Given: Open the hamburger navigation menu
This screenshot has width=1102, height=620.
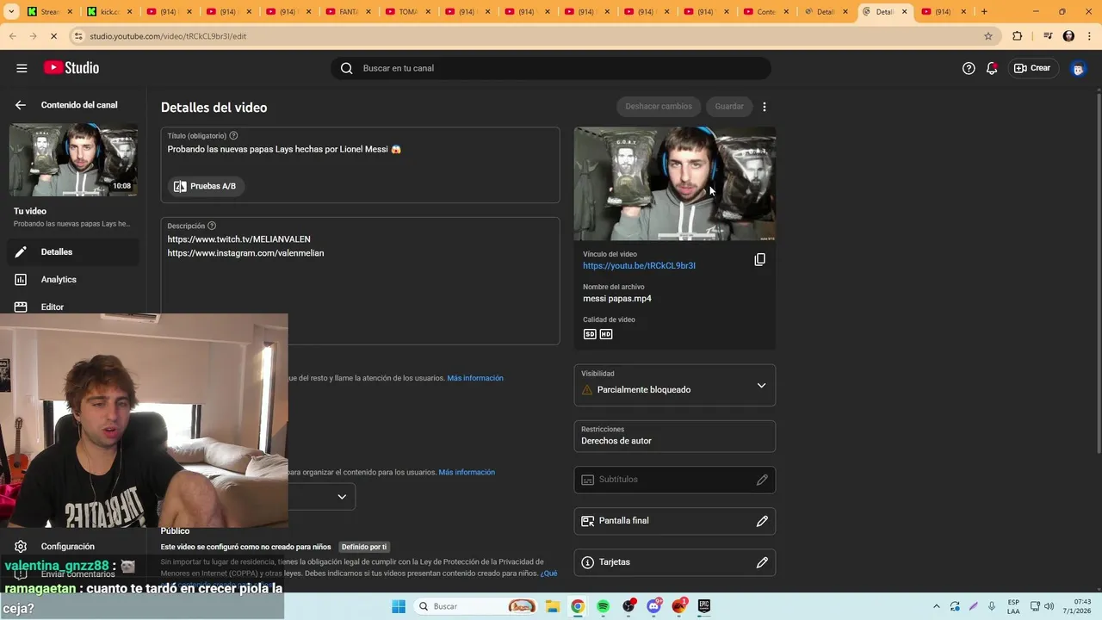Looking at the screenshot, I should tap(22, 68).
